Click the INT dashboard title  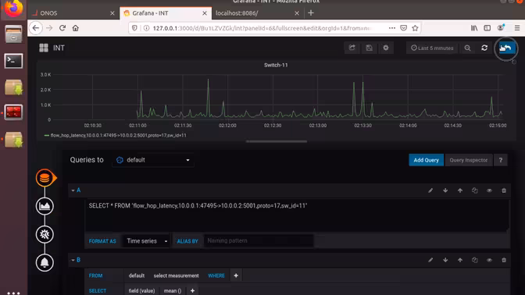pos(59,48)
